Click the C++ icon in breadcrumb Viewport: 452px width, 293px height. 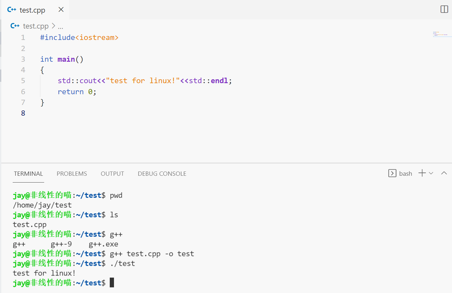tap(15, 26)
